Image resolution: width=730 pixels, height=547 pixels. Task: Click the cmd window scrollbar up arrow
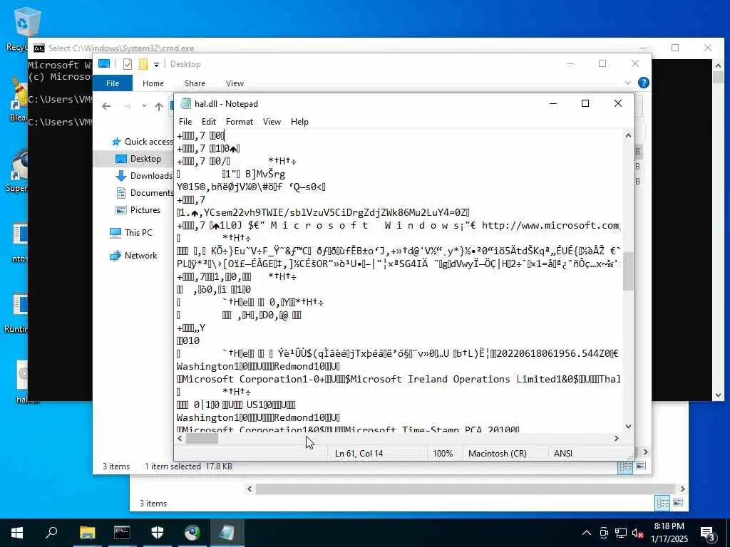718,66
